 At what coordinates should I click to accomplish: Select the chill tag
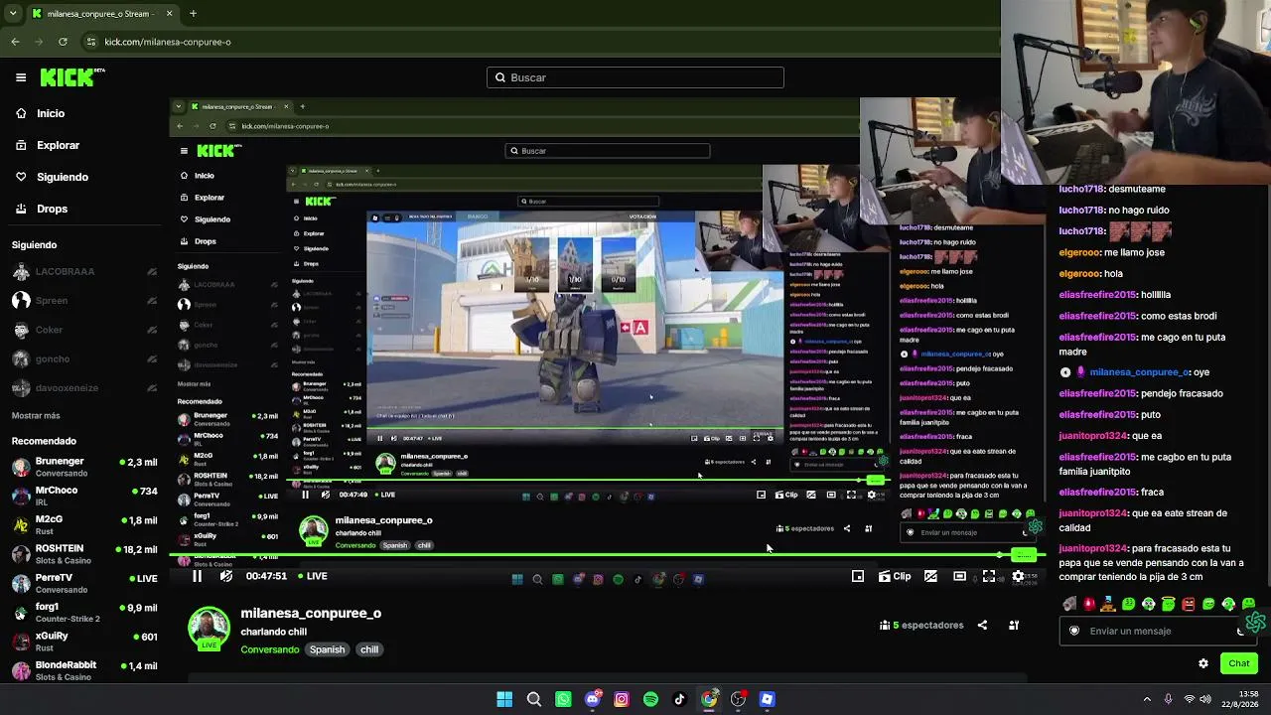369,649
